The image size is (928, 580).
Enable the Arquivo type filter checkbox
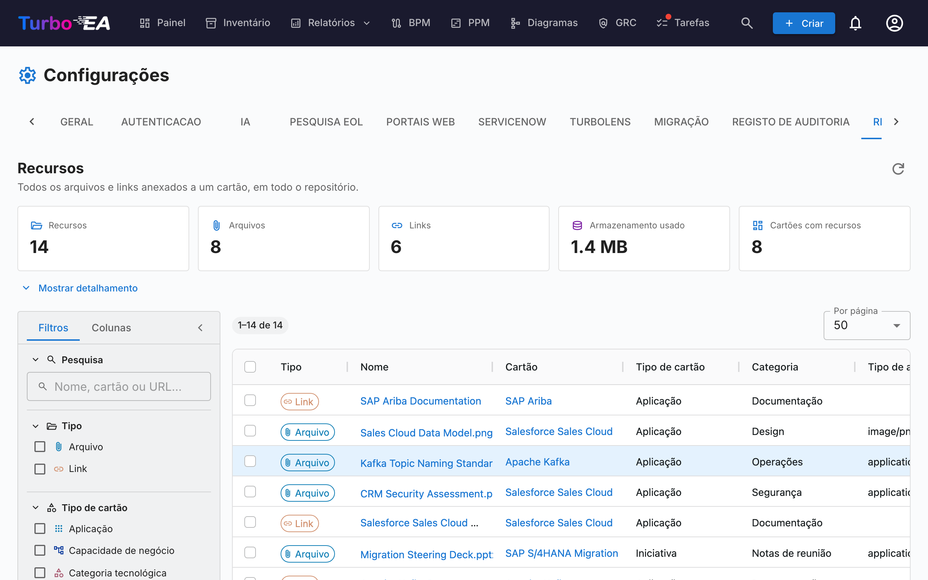[x=40, y=447]
